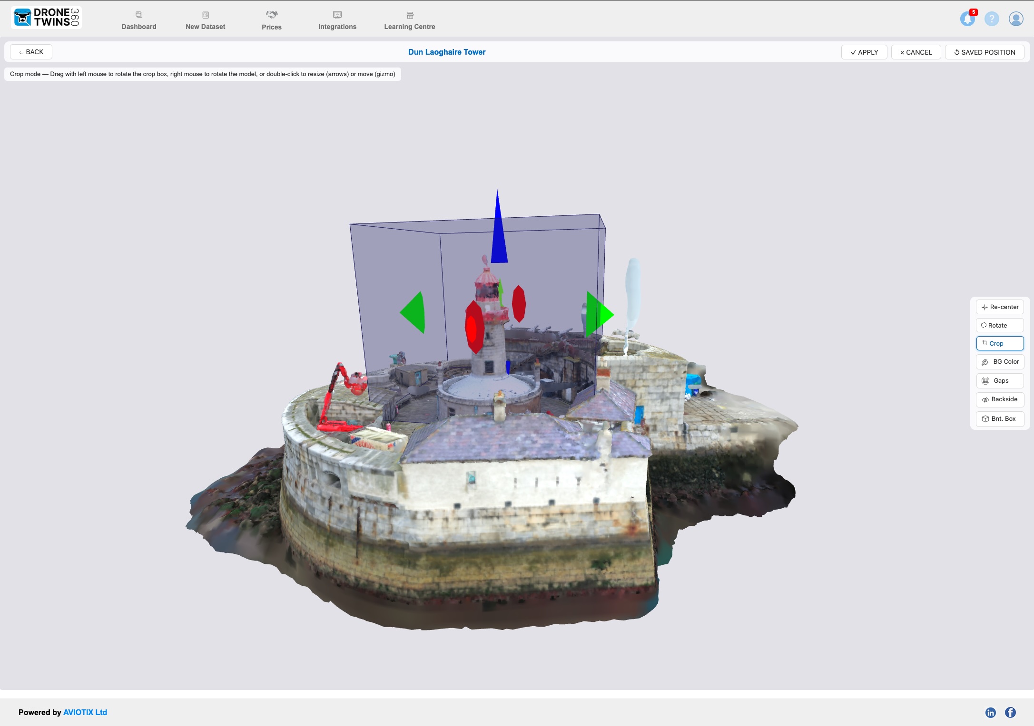Click the Facebook icon in footer
Viewport: 1034px width, 726px height.
1010,712
